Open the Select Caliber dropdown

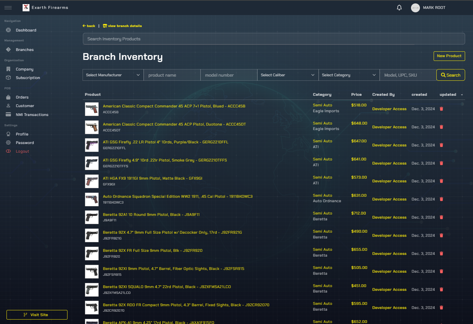(288, 75)
